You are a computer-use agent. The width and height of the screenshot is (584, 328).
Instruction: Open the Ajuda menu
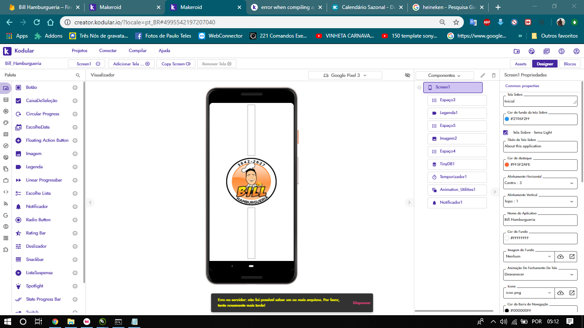pos(164,51)
